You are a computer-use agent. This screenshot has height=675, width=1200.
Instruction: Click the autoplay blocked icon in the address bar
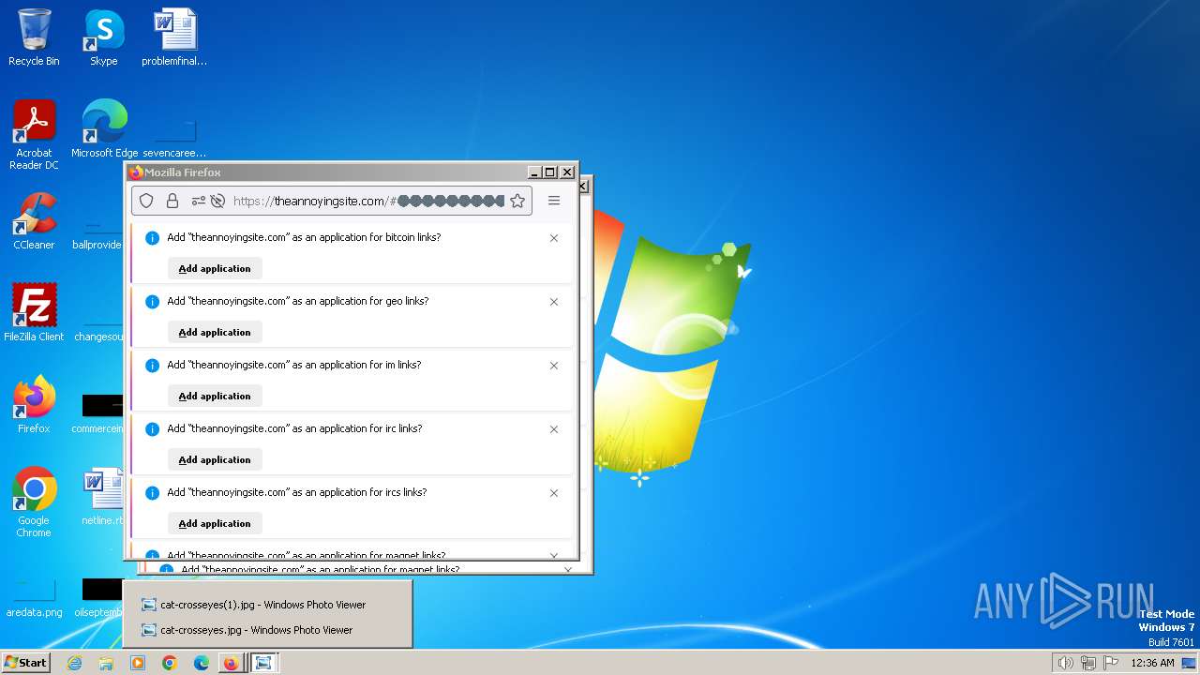point(217,201)
